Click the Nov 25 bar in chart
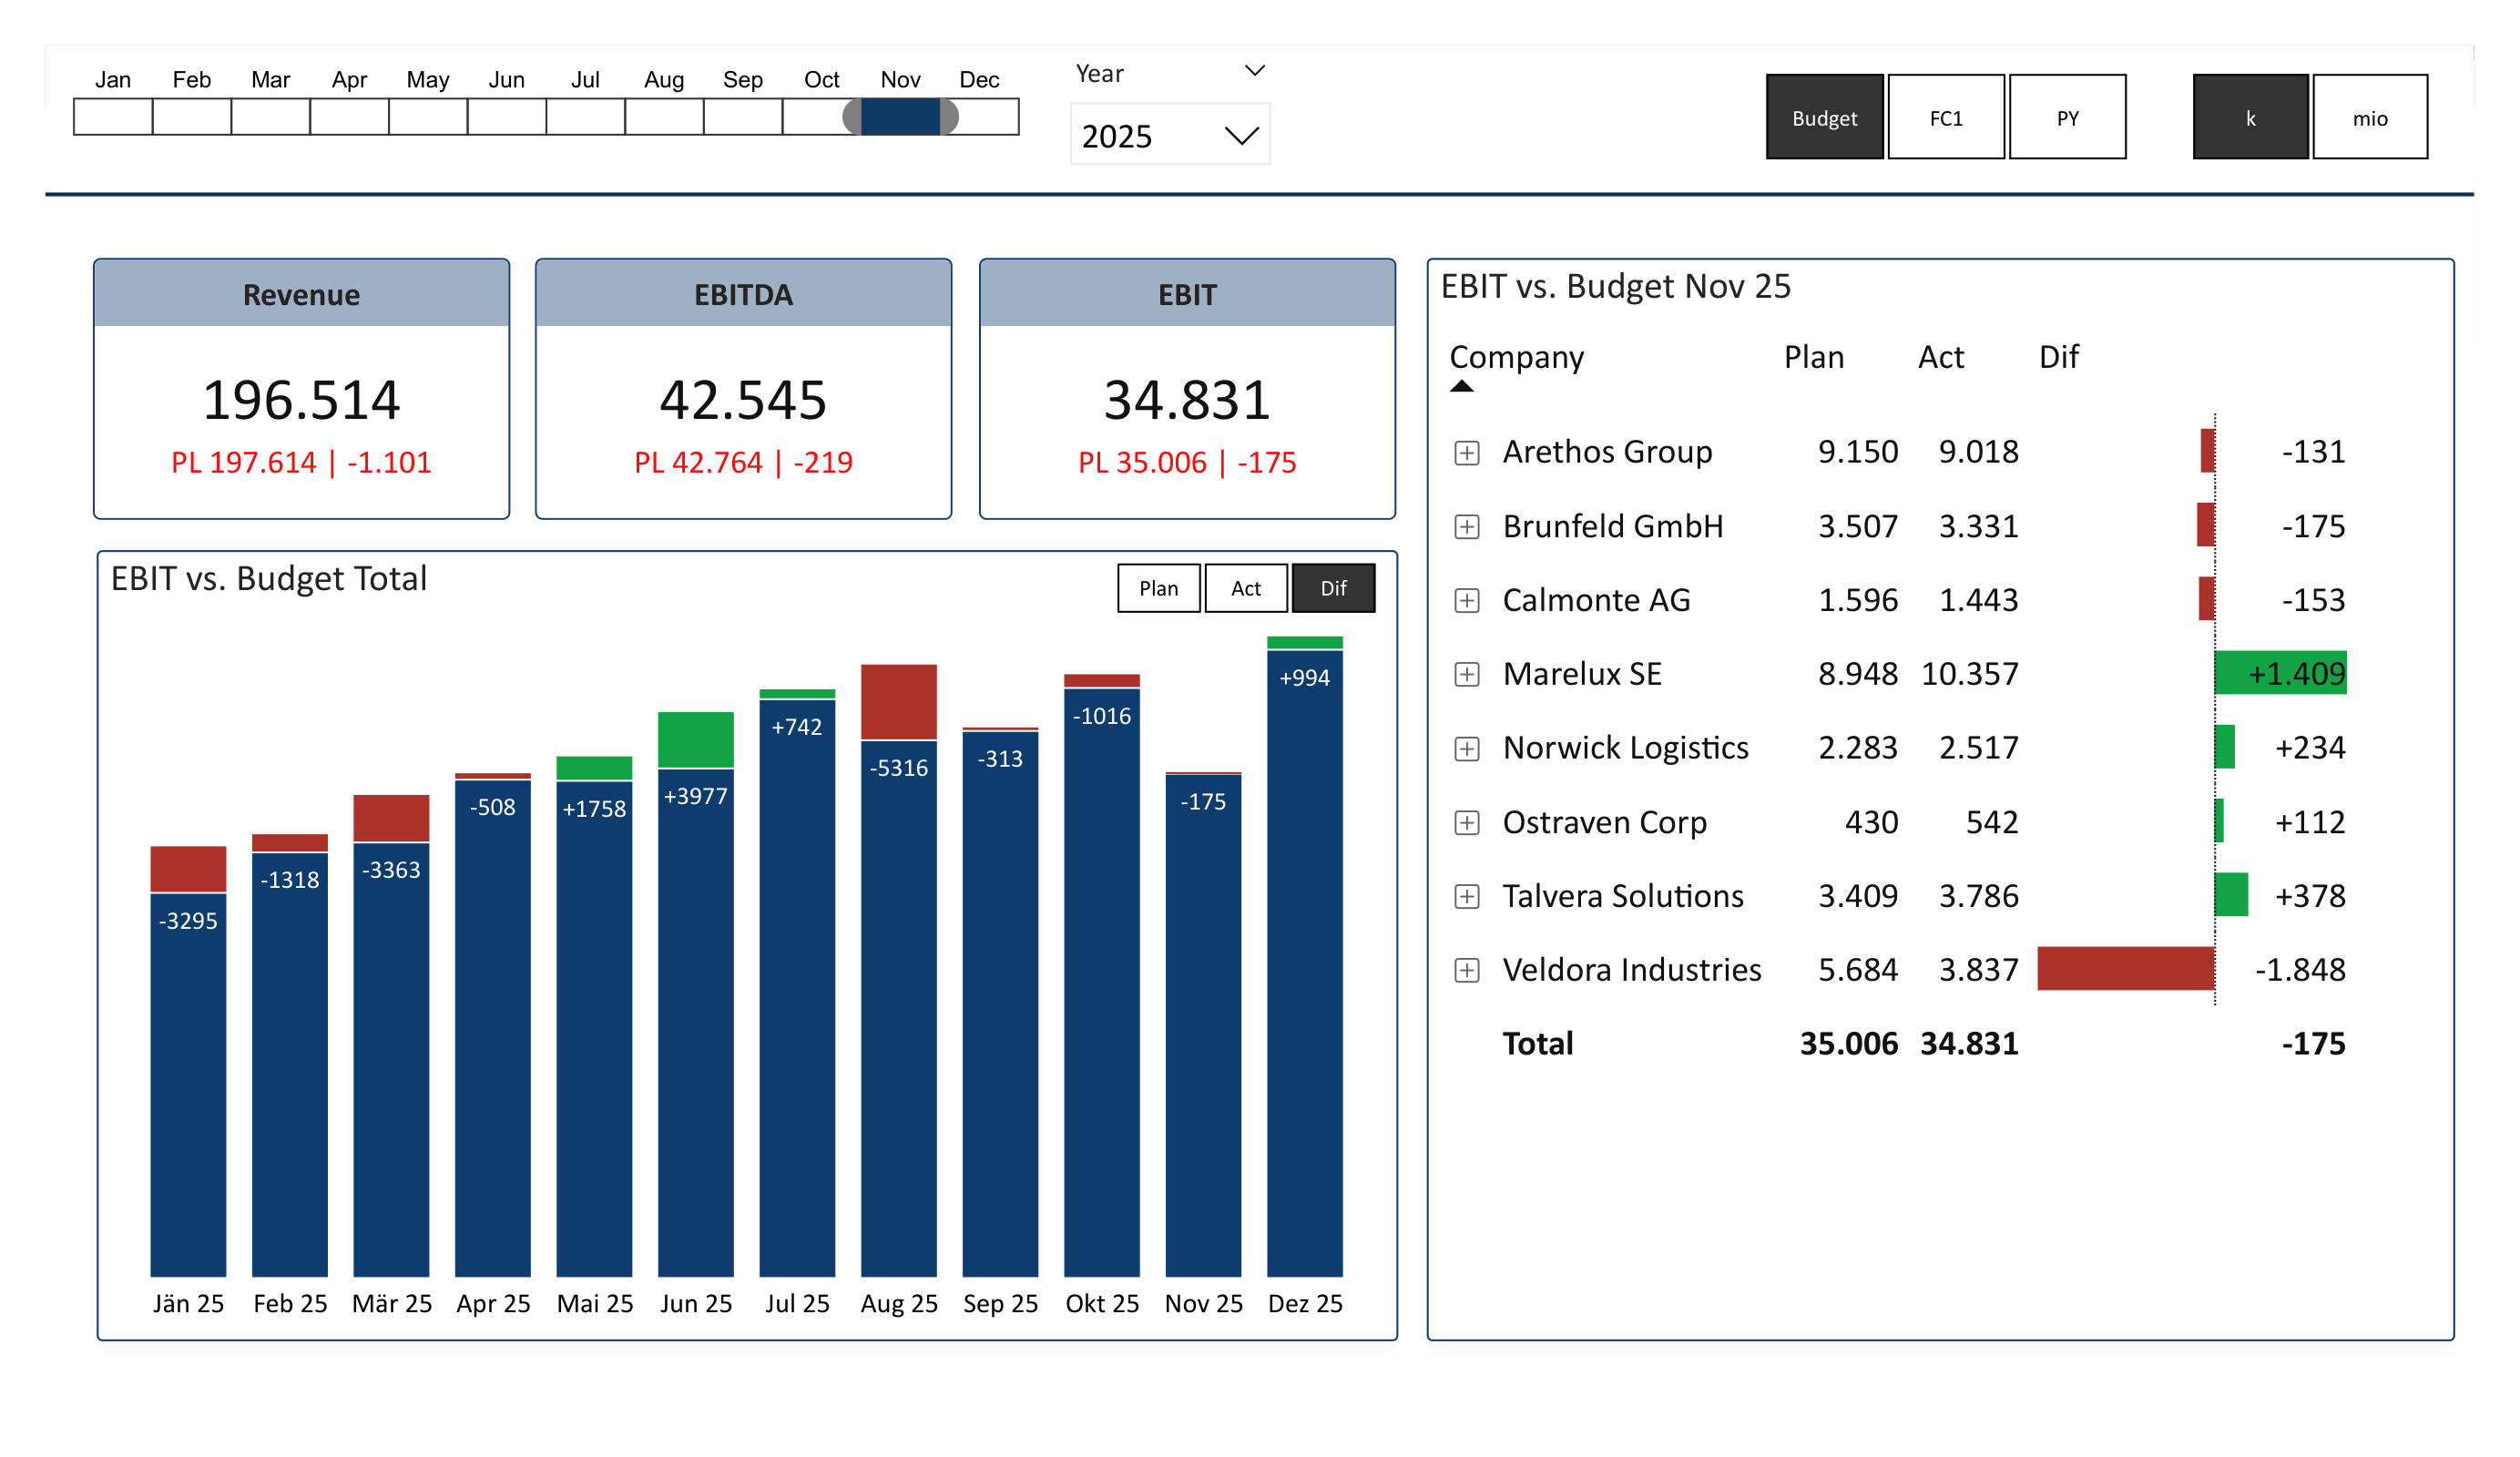 pos(1203,1025)
